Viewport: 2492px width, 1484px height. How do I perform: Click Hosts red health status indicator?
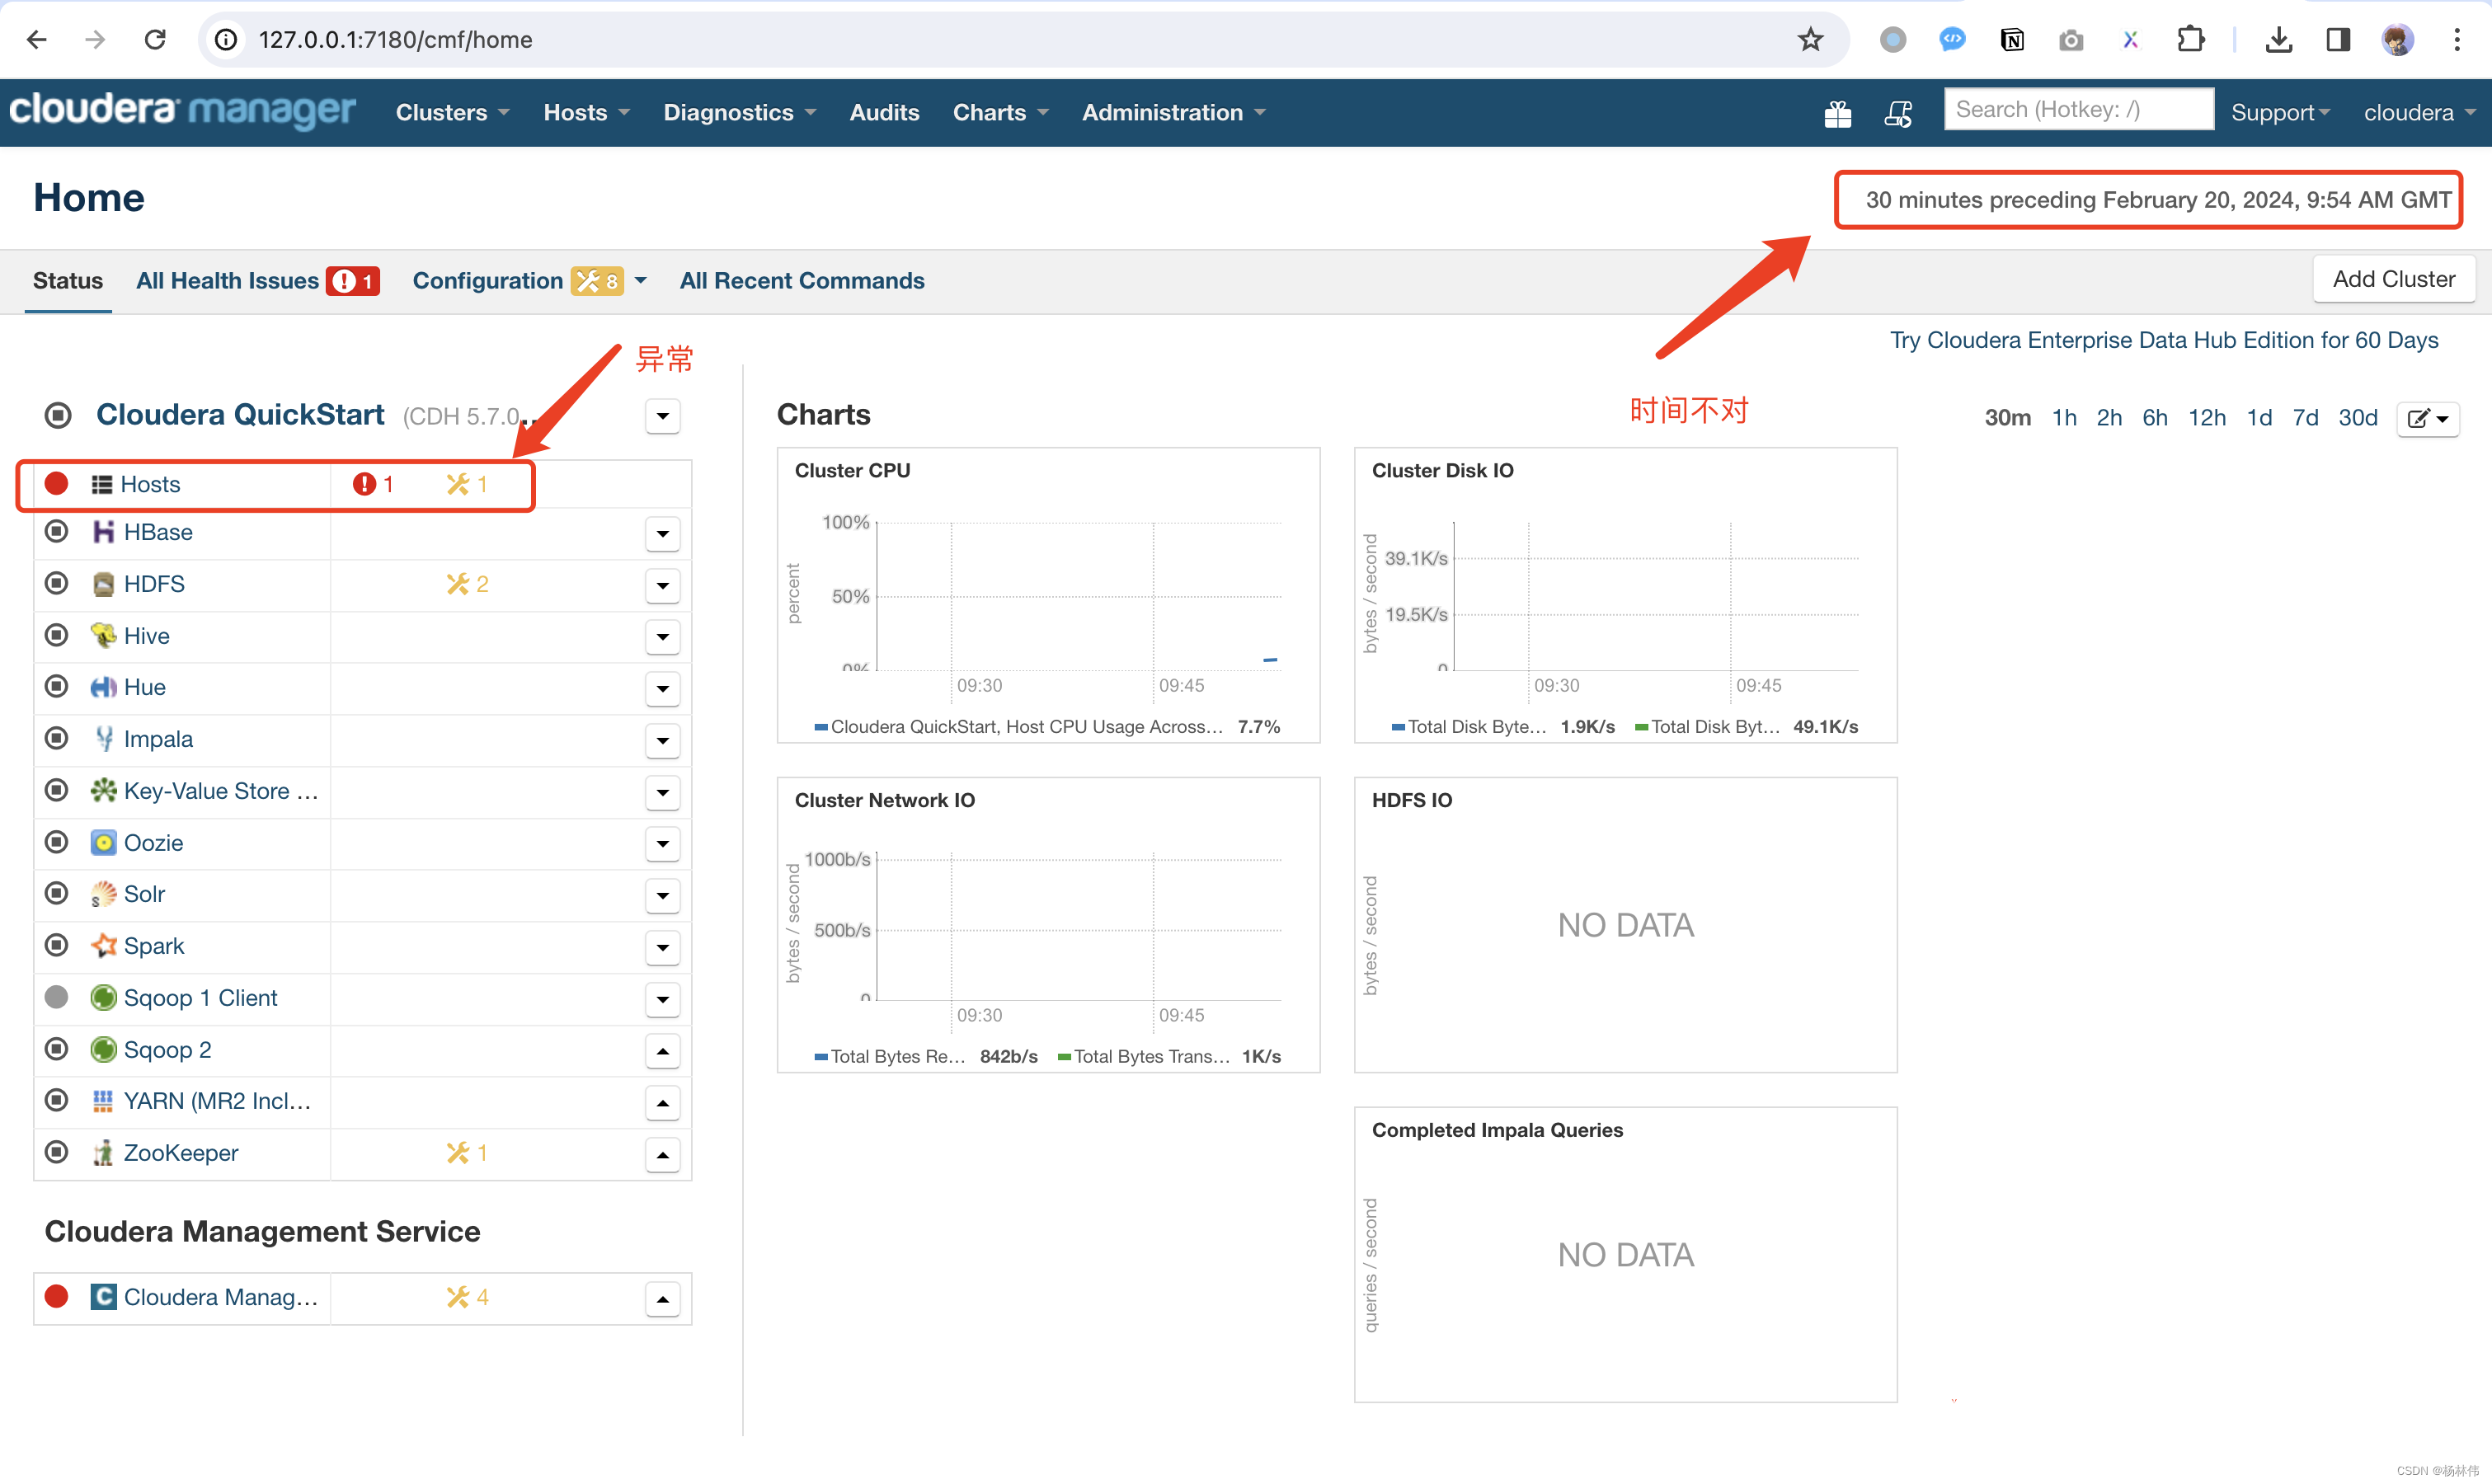click(x=57, y=484)
